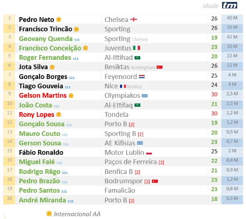The width and height of the screenshot is (246, 219).
Task: Click the Italy flag beside Juventus
Action: coord(137,48)
